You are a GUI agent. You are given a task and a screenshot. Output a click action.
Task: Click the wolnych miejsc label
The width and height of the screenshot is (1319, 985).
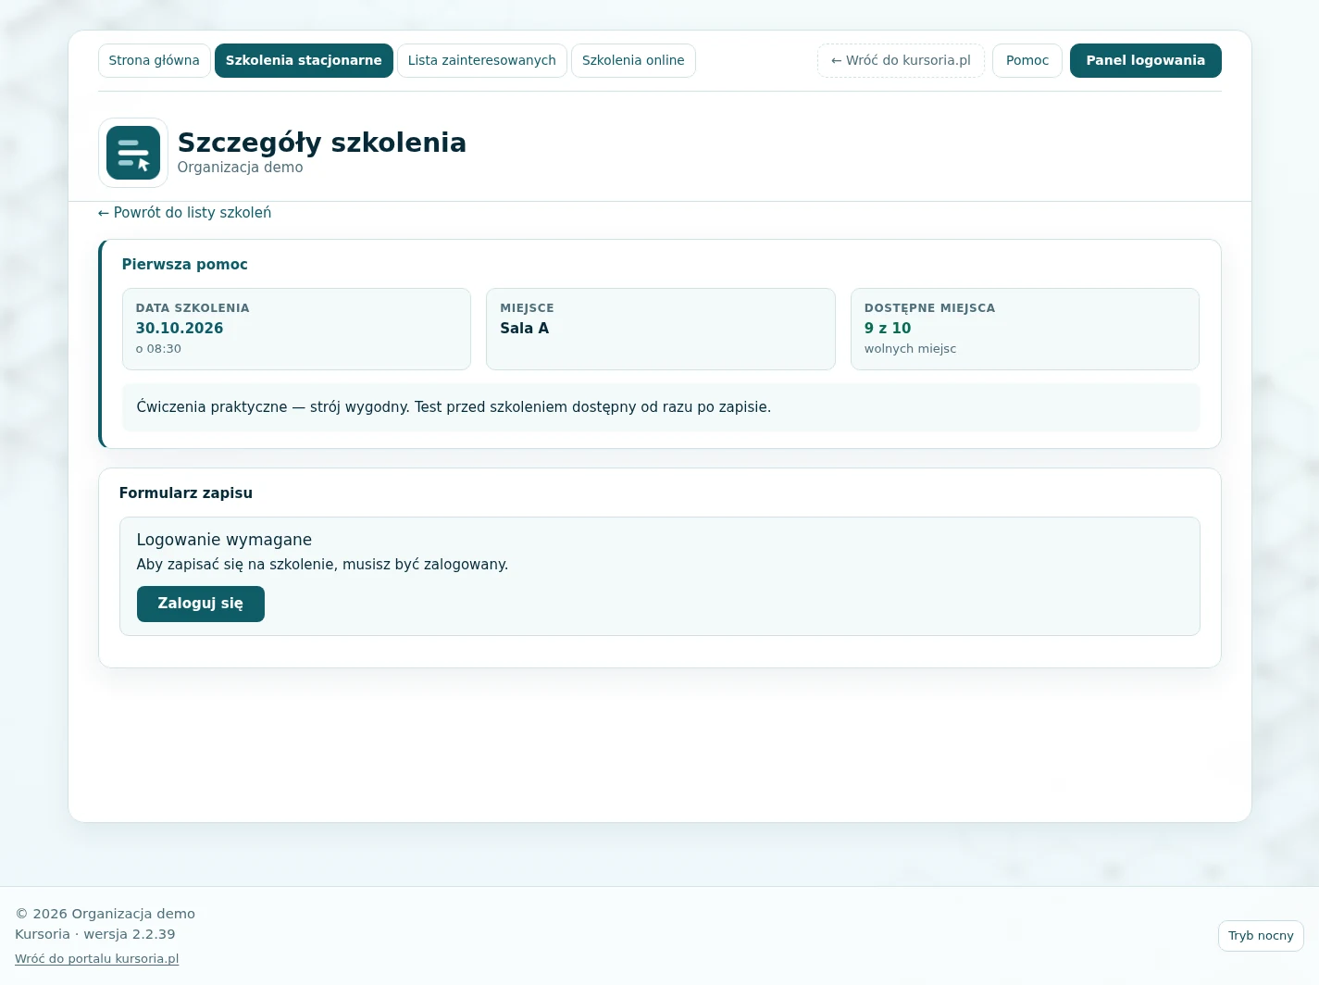point(911,349)
